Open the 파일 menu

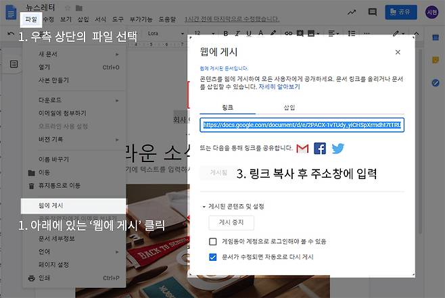pos(31,20)
